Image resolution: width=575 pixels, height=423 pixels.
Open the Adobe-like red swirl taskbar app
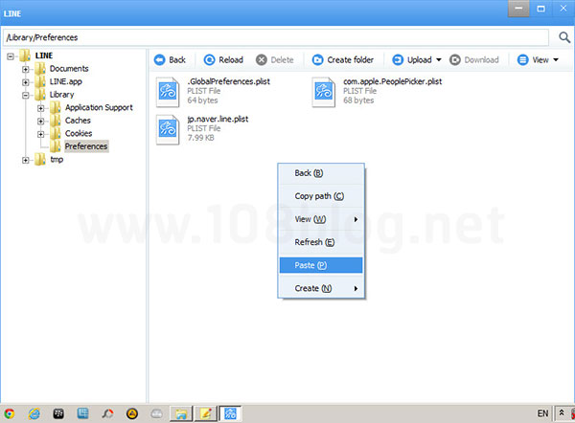107,413
